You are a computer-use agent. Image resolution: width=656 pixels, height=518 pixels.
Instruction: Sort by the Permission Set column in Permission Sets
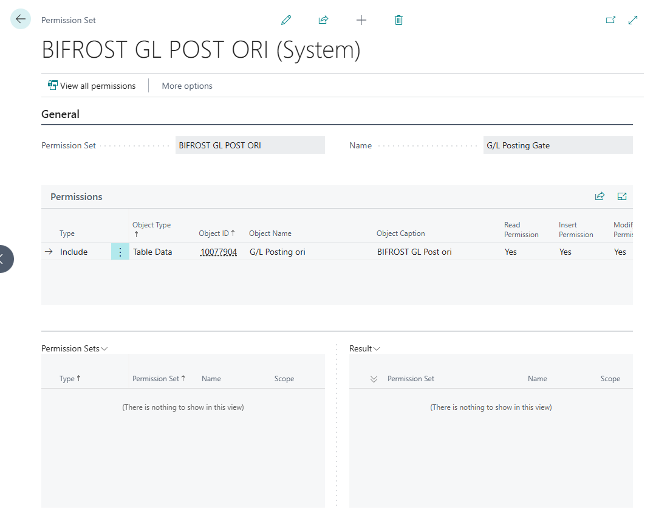pos(159,379)
